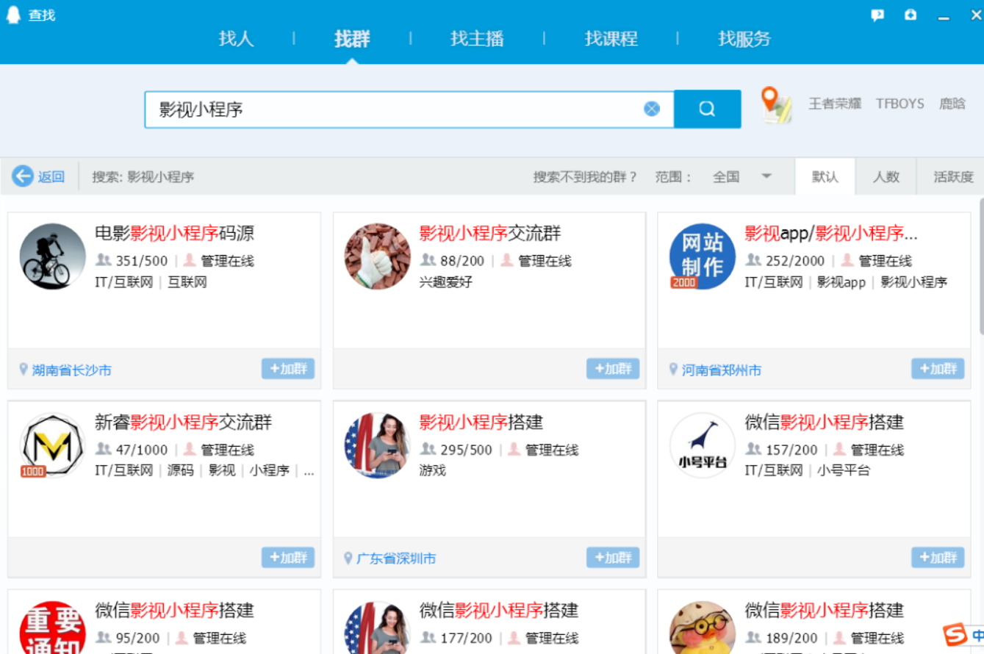The width and height of the screenshot is (984, 654).
Task: Open the Sogou input method icon
Action: point(955,635)
